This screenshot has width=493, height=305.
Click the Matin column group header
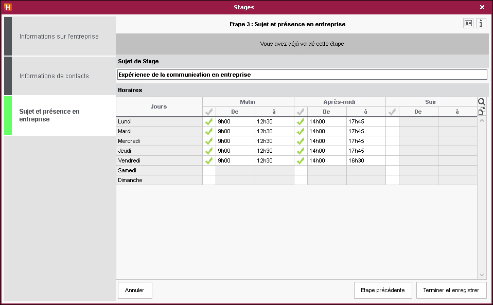pos(248,102)
